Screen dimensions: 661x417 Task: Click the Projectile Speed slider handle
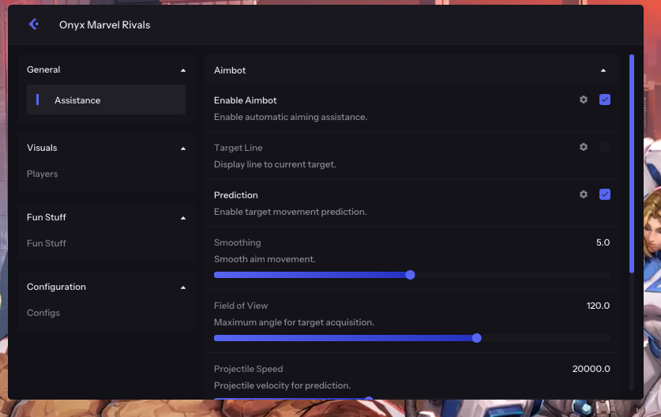coord(369,398)
